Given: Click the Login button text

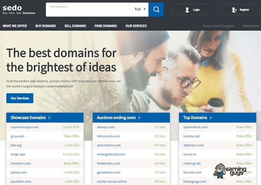Looking at the screenshot, I should coord(196,10).
